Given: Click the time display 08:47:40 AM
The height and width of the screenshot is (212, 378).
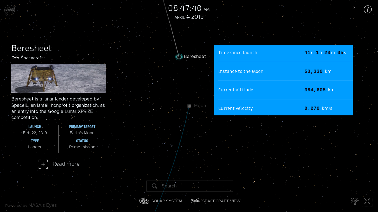Looking at the screenshot, I should [189, 8].
